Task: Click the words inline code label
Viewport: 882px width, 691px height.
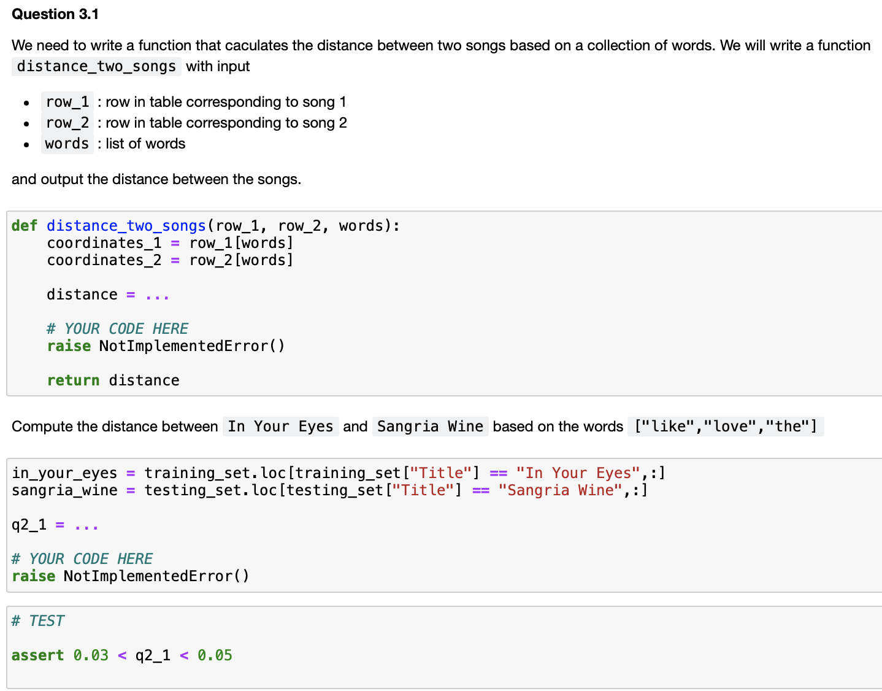Action: point(67,144)
